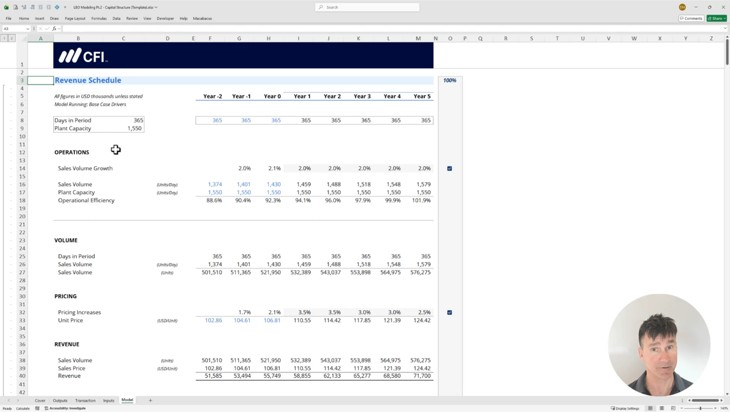Click Normal view icon in status bar
The height and width of the screenshot is (412, 730).
pyautogui.click(x=650, y=408)
